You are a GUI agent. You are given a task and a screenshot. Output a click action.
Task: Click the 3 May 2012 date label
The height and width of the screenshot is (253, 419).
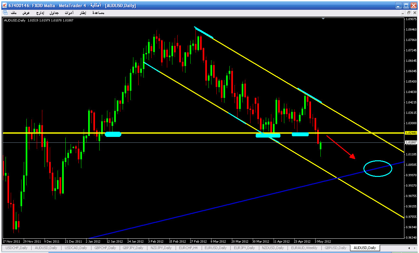[323, 242]
